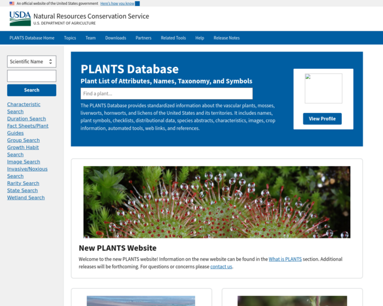Open Characteristic Search link
The width and height of the screenshot is (383, 306).
coord(24,108)
